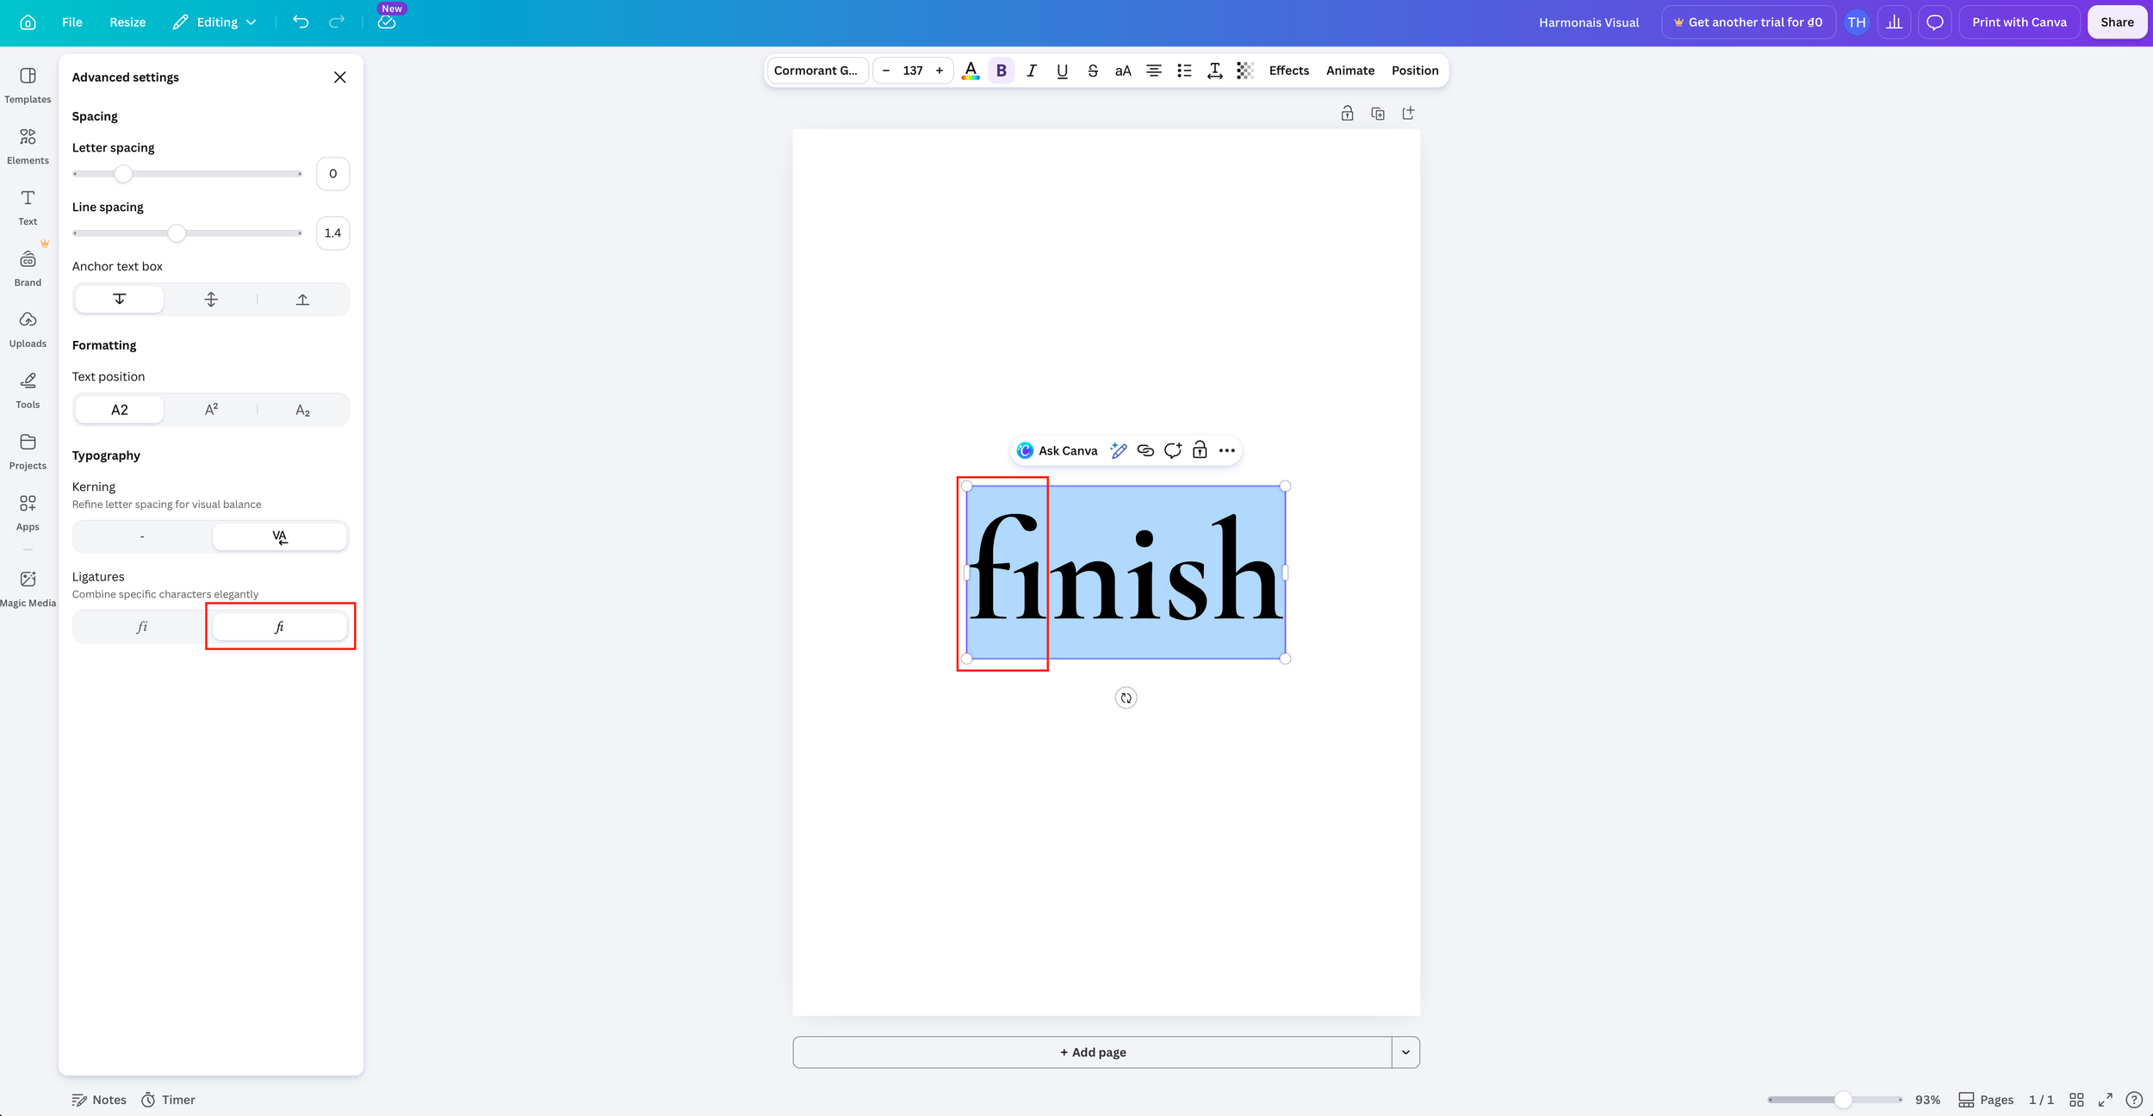Enable ligatures with the combined fi option

click(x=280, y=627)
